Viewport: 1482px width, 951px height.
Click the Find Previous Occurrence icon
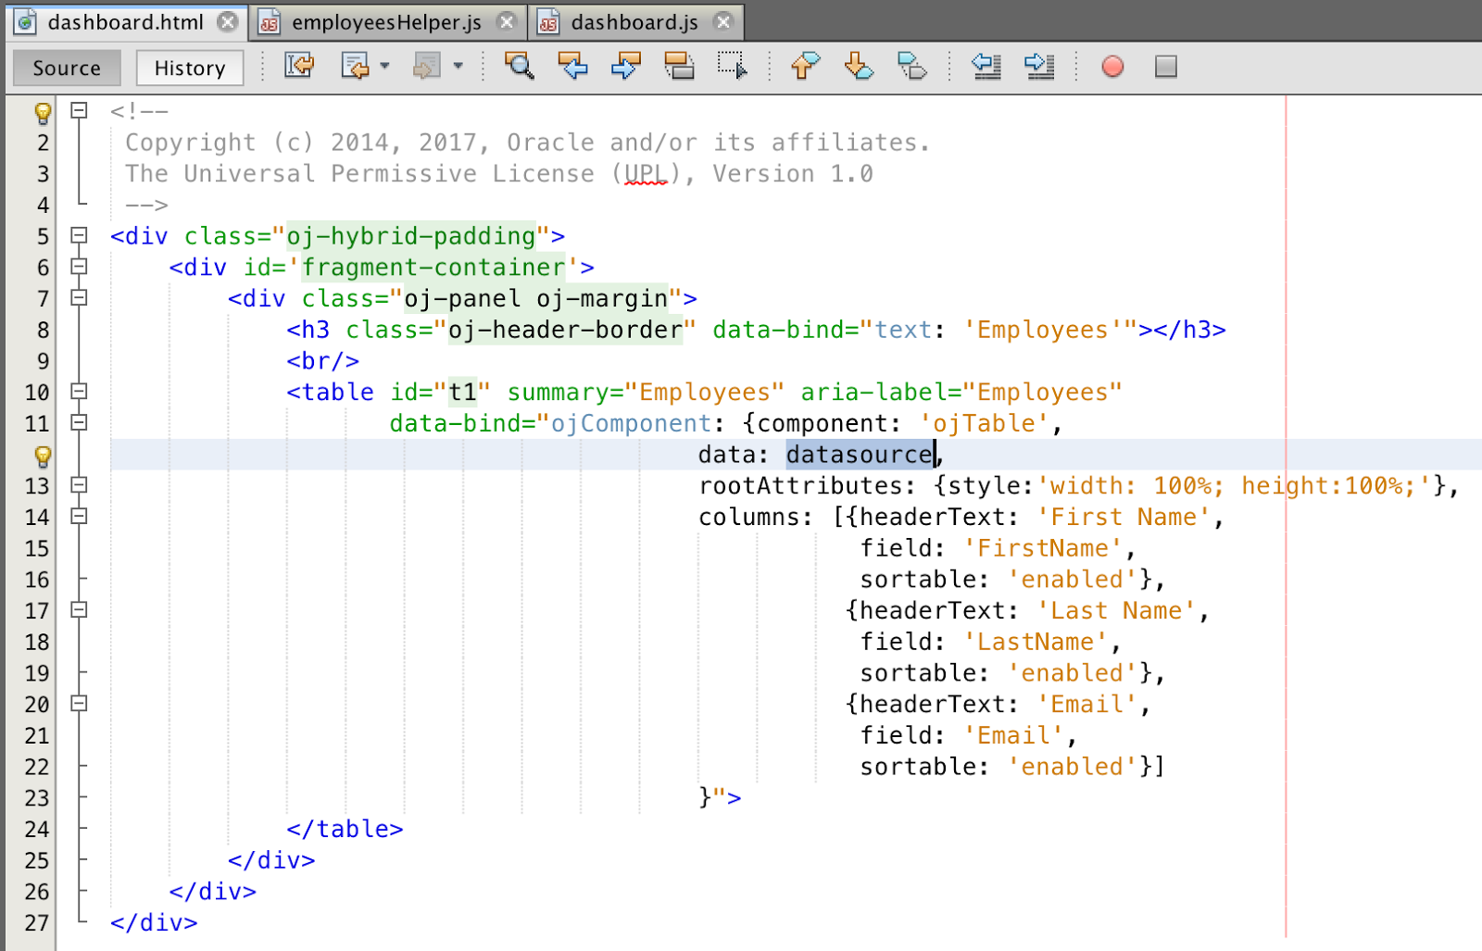click(x=573, y=66)
